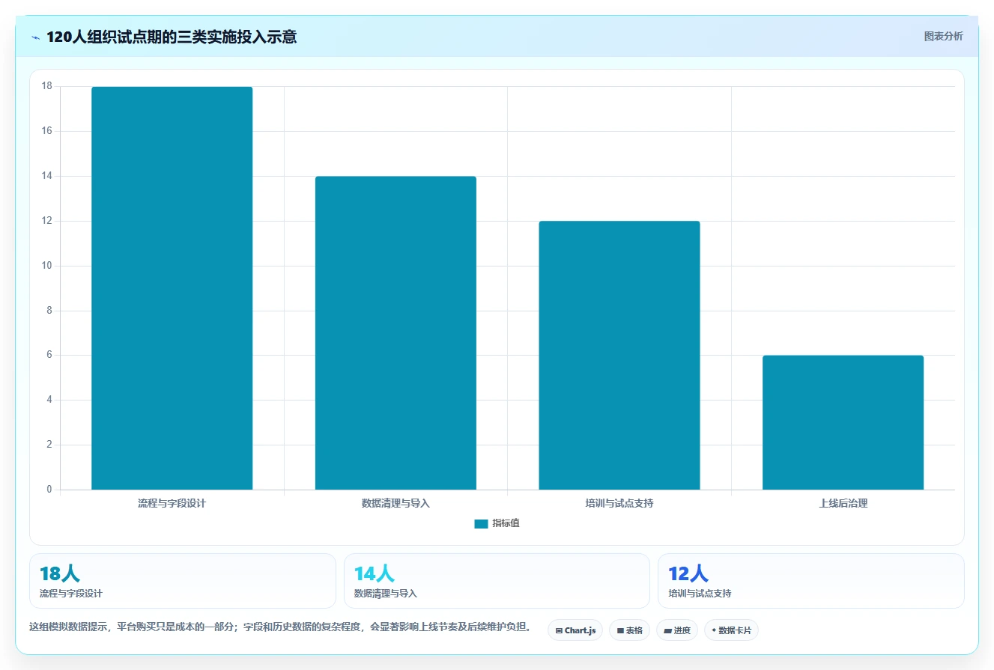Click the y-axis value 18
Viewport: 994px width, 670px height.
click(x=47, y=86)
